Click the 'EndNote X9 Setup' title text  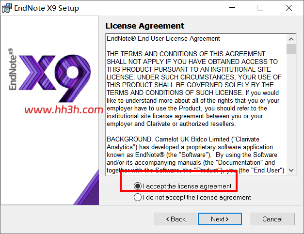point(47,8)
